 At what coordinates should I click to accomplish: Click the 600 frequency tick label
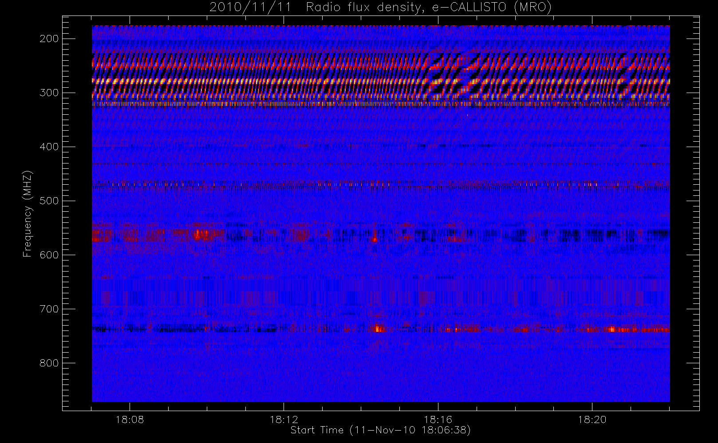pyautogui.click(x=49, y=255)
